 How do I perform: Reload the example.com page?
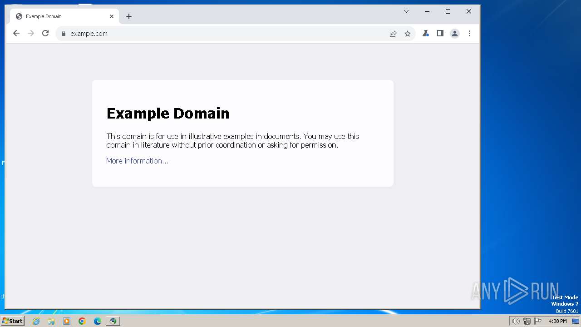[x=45, y=33]
